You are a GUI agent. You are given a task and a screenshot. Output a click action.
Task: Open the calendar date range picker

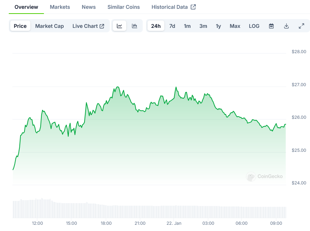(271, 26)
